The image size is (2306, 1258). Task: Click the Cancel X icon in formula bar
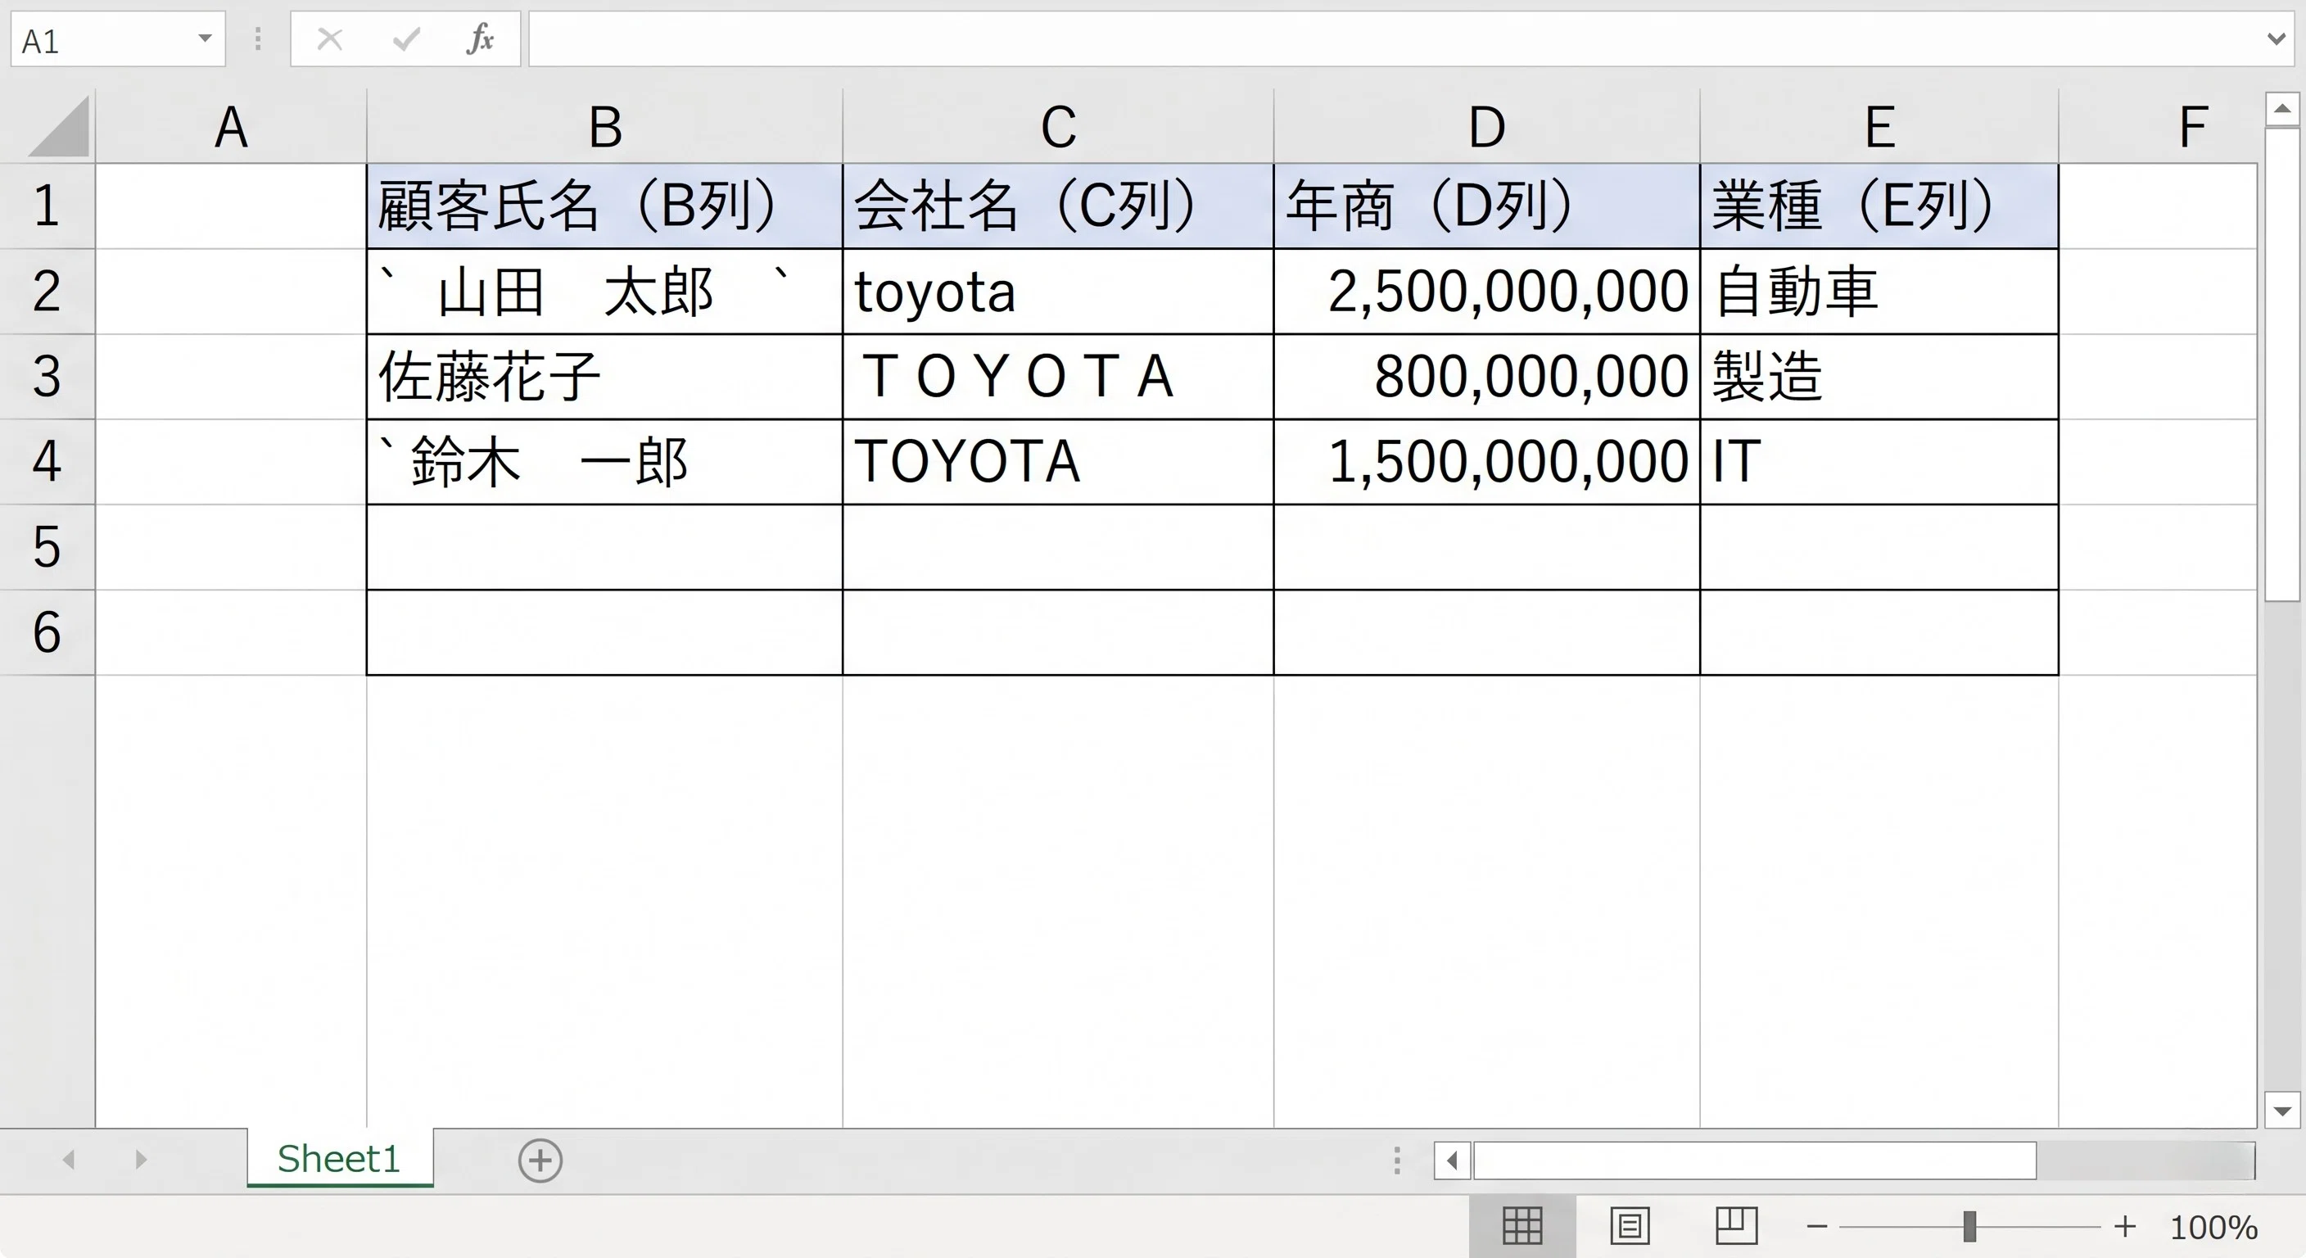point(329,39)
